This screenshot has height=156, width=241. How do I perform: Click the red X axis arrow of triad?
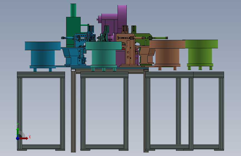(23, 138)
